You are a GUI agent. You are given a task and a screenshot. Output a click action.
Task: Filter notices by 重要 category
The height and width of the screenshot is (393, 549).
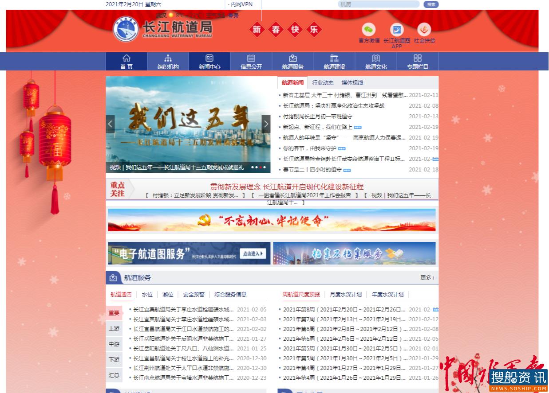click(114, 313)
